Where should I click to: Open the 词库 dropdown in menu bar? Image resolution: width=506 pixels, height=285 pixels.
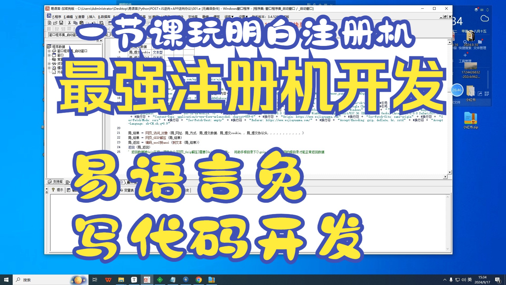point(229,17)
